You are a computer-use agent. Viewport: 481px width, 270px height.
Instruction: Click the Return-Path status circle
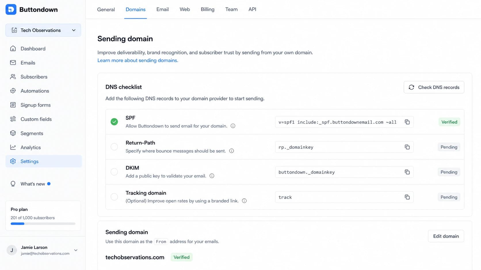[114, 147]
